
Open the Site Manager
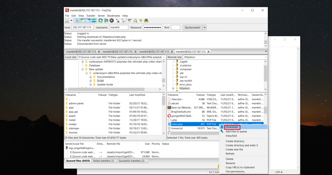point(67,20)
